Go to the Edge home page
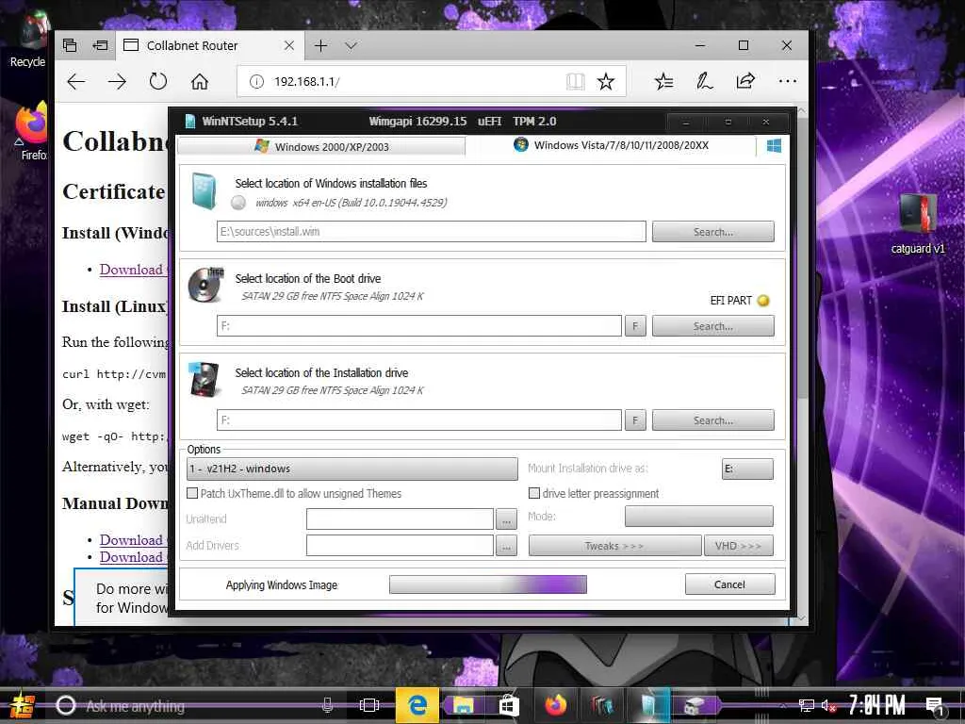Screen dimensions: 965x724 coord(200,81)
